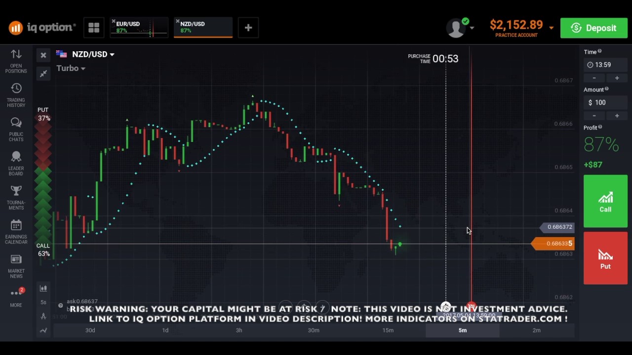Close the NZD/USD tab

pos(178,22)
